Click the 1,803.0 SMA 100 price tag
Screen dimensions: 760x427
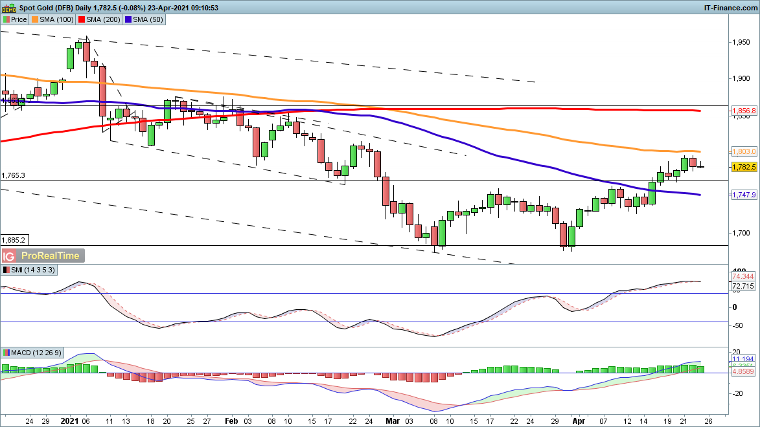pyautogui.click(x=744, y=151)
